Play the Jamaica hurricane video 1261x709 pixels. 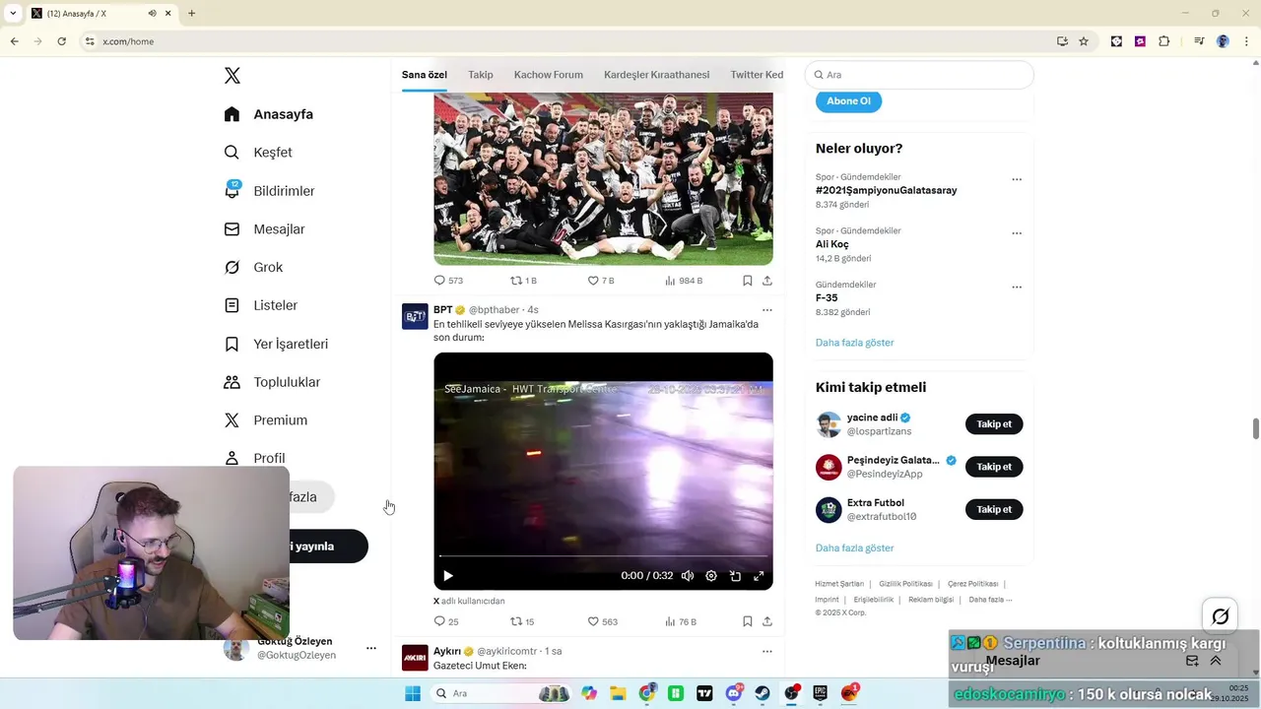[448, 576]
